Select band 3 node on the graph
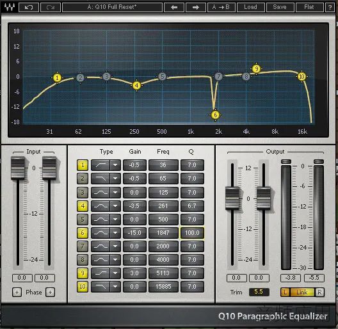Image resolution: width=338 pixels, height=329 pixels. point(106,76)
